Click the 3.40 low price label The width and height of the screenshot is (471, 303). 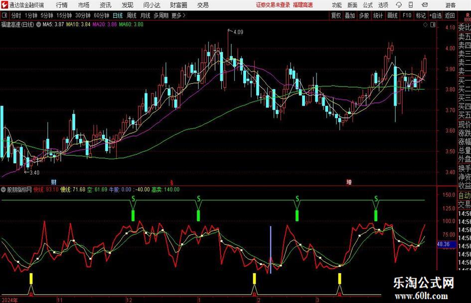(34, 173)
